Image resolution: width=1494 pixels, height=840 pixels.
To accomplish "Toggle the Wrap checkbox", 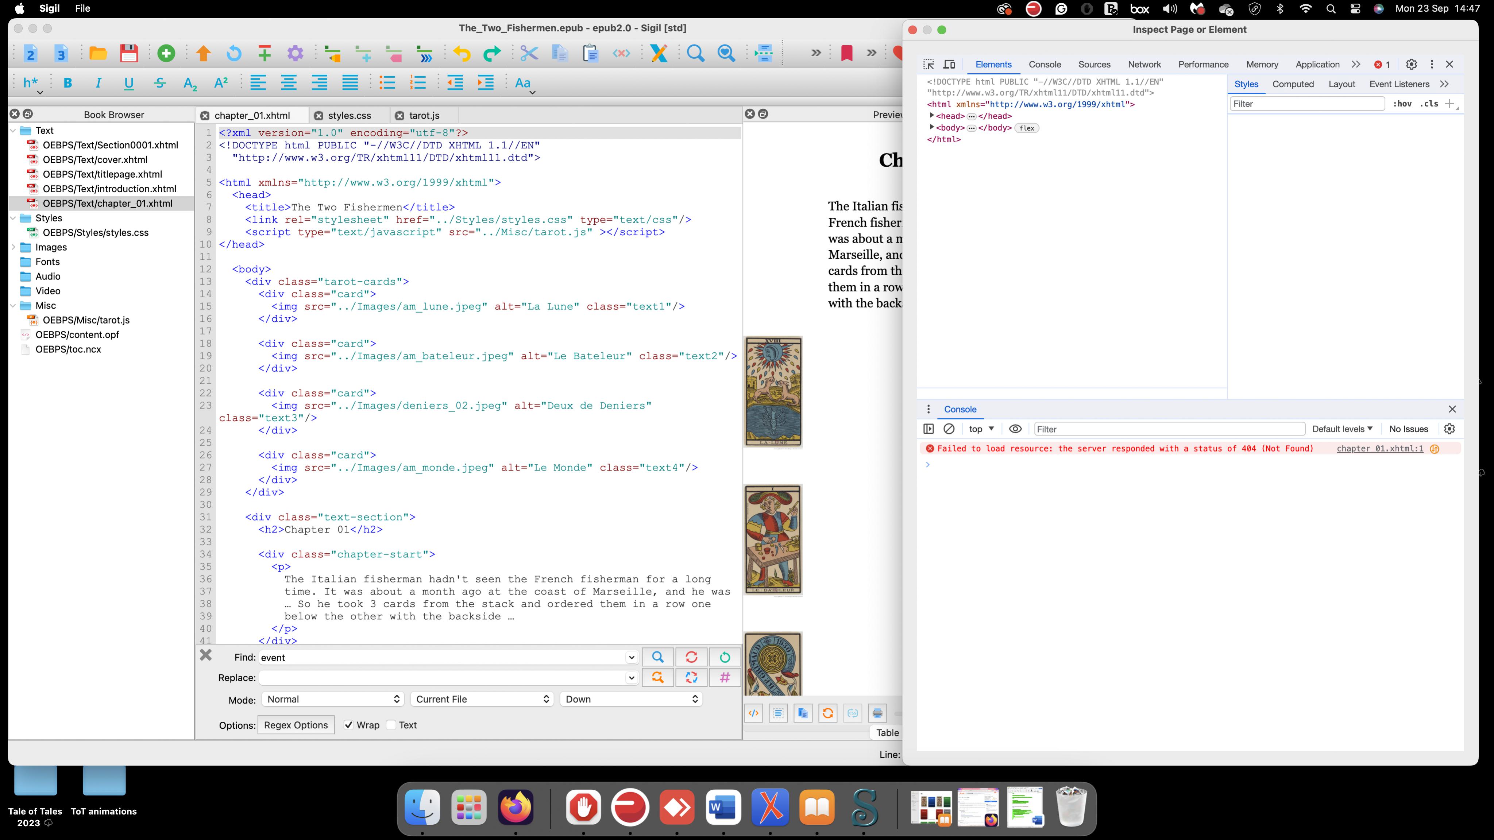I will [x=348, y=725].
